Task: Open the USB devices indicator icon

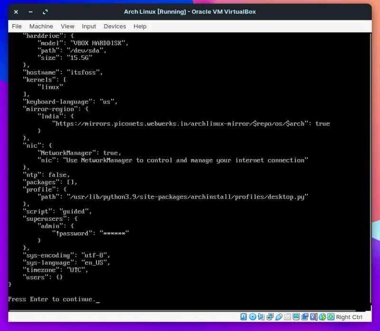Action: point(278,317)
